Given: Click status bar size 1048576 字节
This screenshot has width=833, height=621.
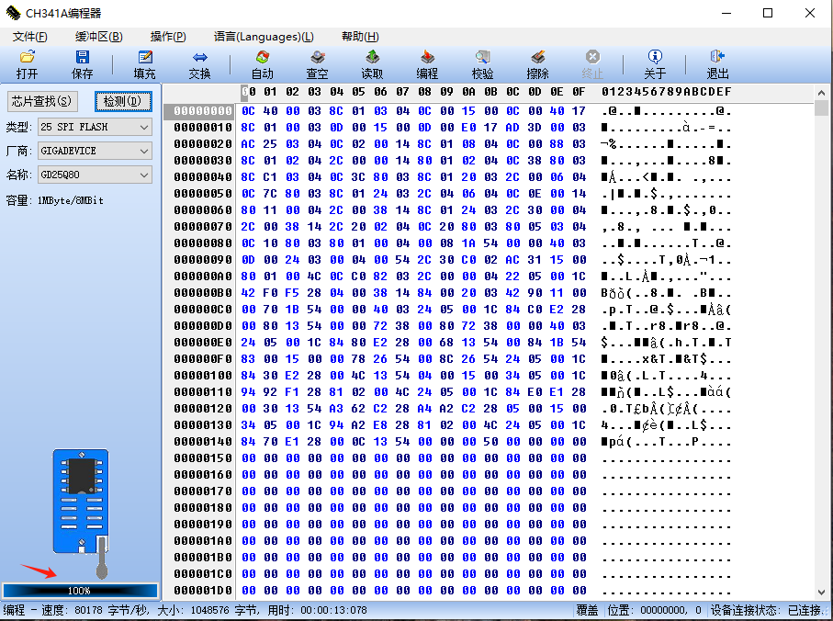Looking at the screenshot, I should (224, 610).
